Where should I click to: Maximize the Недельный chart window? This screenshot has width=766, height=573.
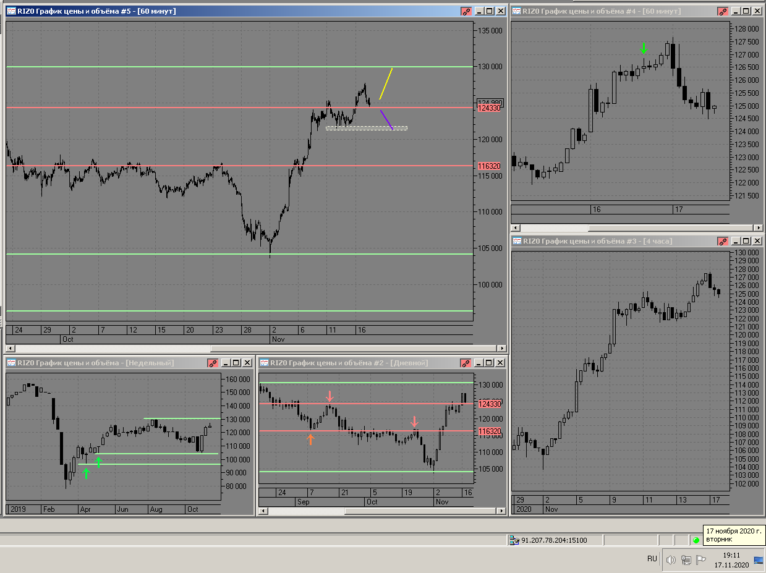pos(237,363)
